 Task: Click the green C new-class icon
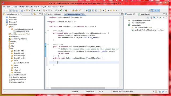pos(37,10)
